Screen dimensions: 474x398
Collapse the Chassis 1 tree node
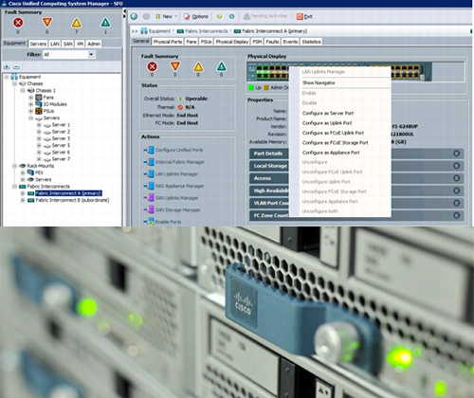23,91
